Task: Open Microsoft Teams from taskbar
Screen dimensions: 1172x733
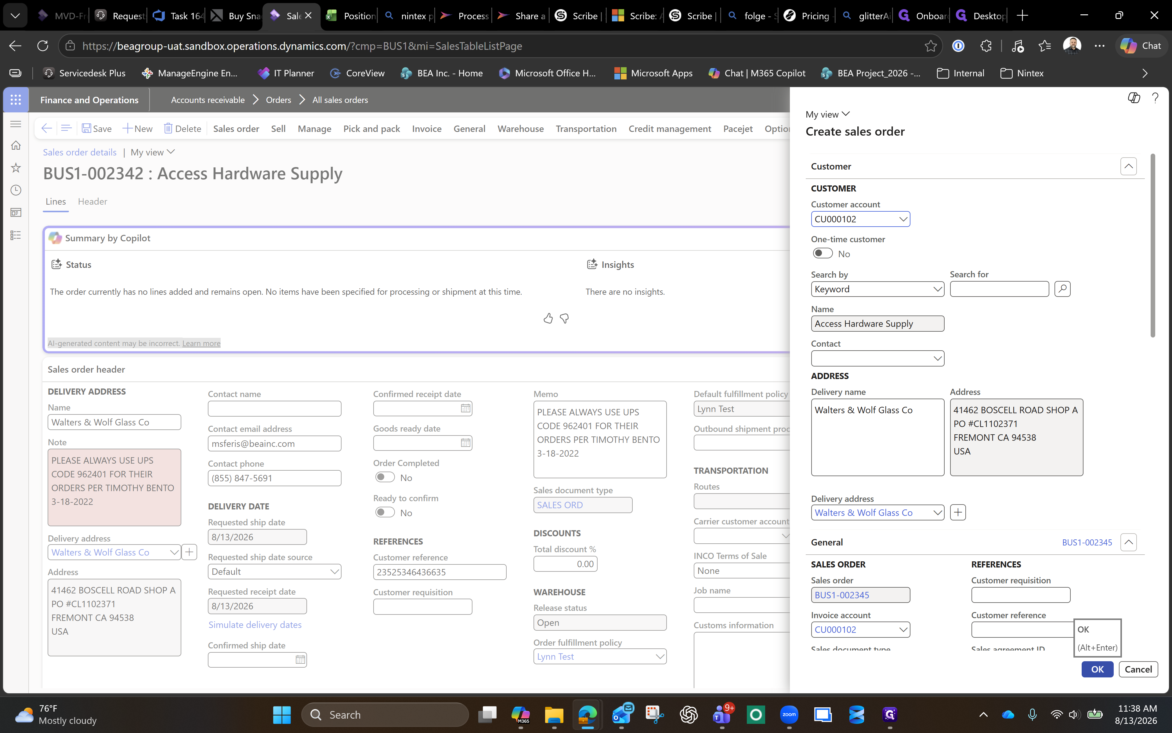Action: point(722,715)
